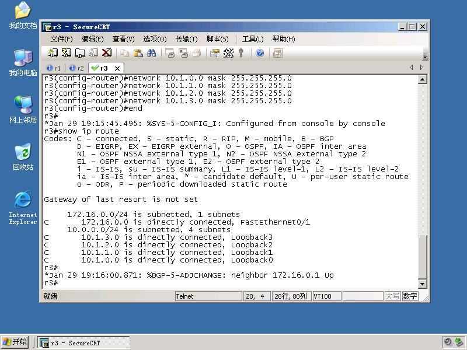Open the 查看(V) menu
This screenshot has width=467, height=350.
point(123,39)
